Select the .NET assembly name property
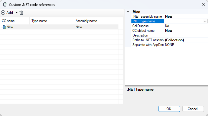Viewport: 208px width, 116px height. (148, 16)
